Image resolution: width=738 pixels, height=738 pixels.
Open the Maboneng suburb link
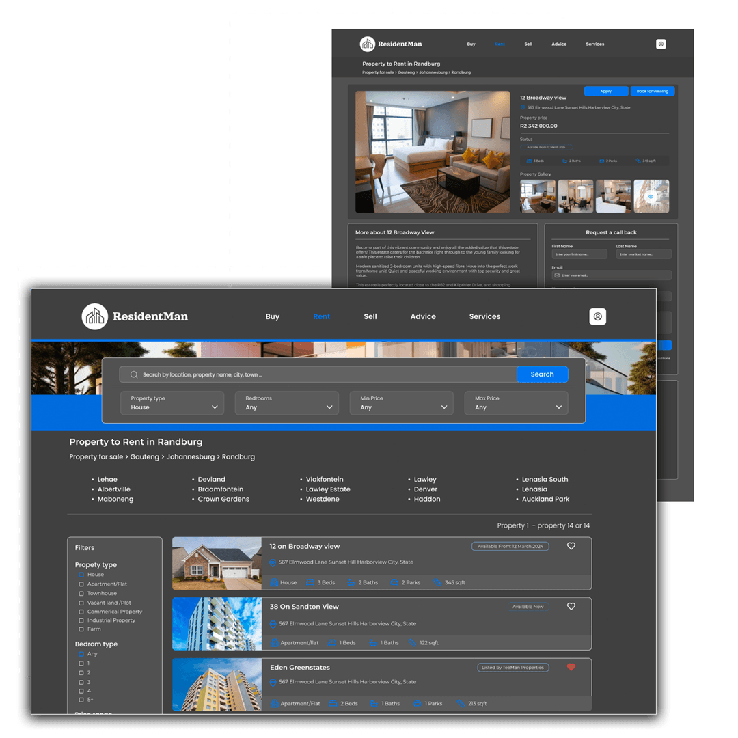point(115,500)
